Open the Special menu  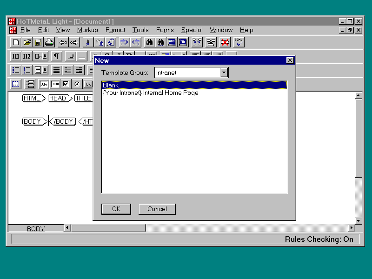[x=192, y=30]
